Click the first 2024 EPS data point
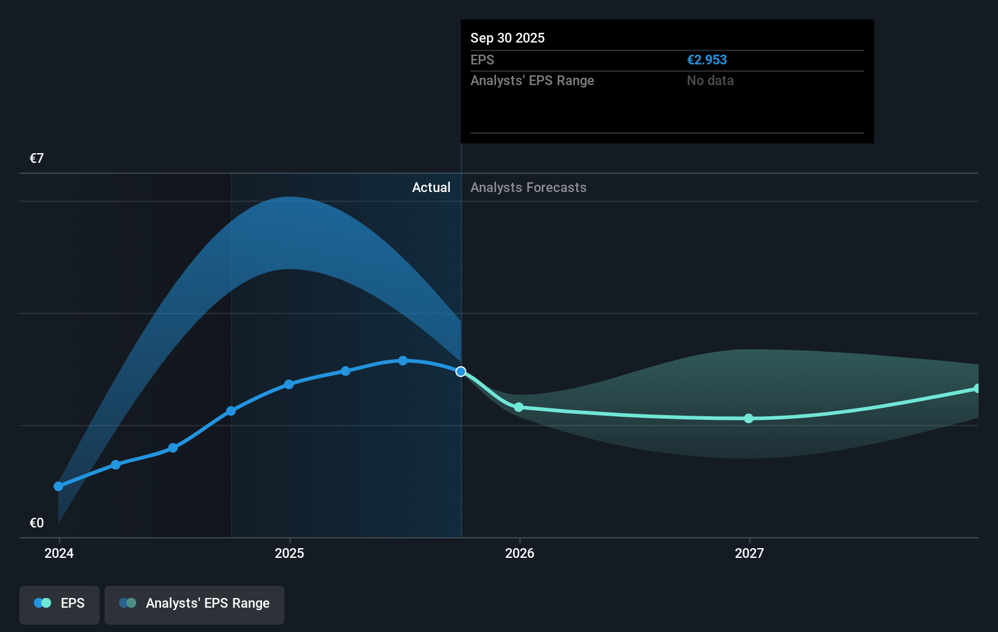This screenshot has height=632, width=998. pos(58,486)
